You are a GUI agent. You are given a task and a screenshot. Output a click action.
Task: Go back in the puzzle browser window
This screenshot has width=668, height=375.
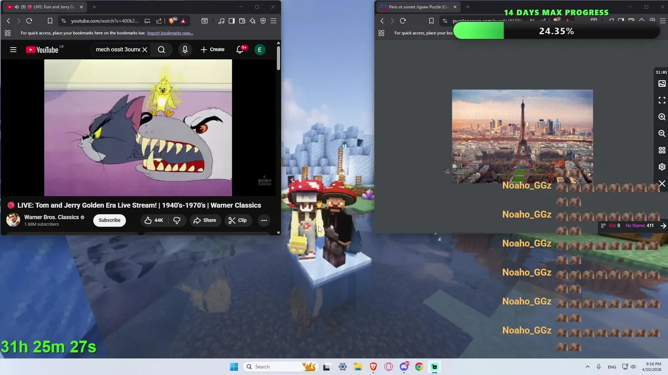coord(382,21)
